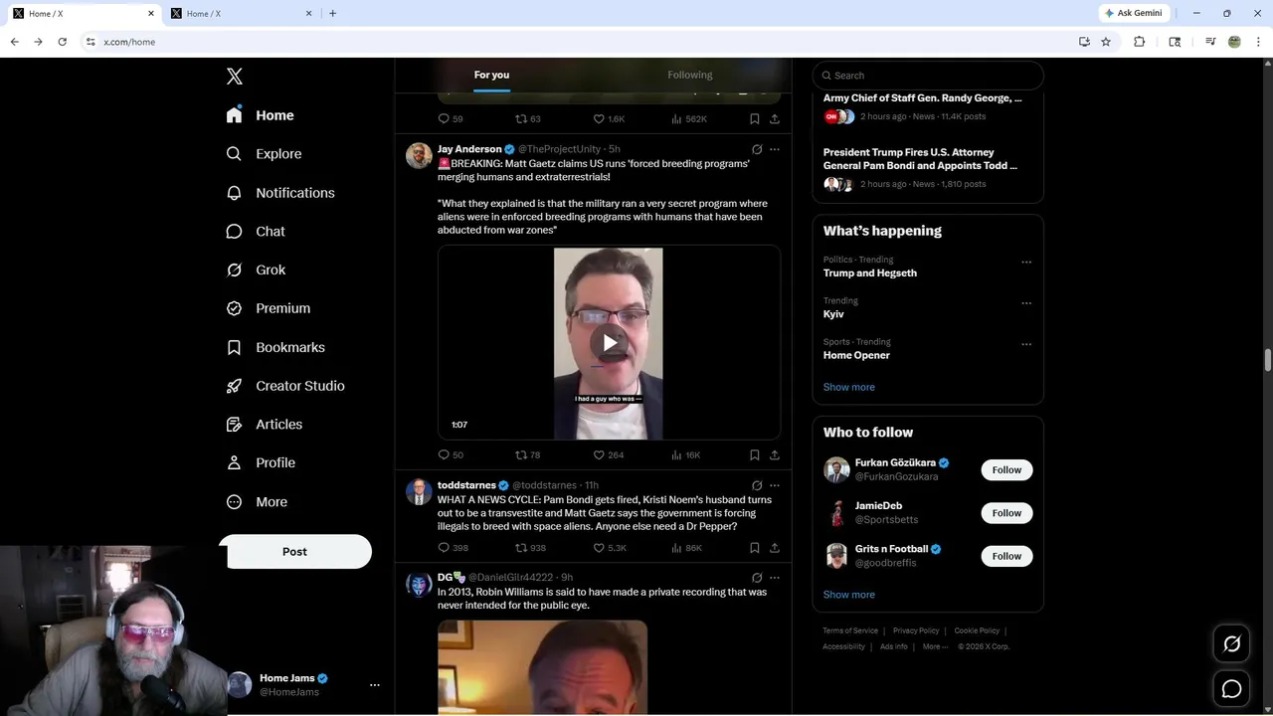Viewport: 1273px width, 716px height.
Task: Open Premium in the sidebar
Action: pyautogui.click(x=269, y=308)
